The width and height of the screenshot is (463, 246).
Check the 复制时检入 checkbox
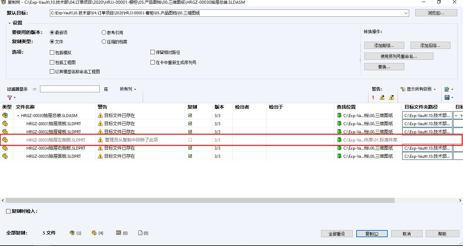pyautogui.click(x=8, y=211)
